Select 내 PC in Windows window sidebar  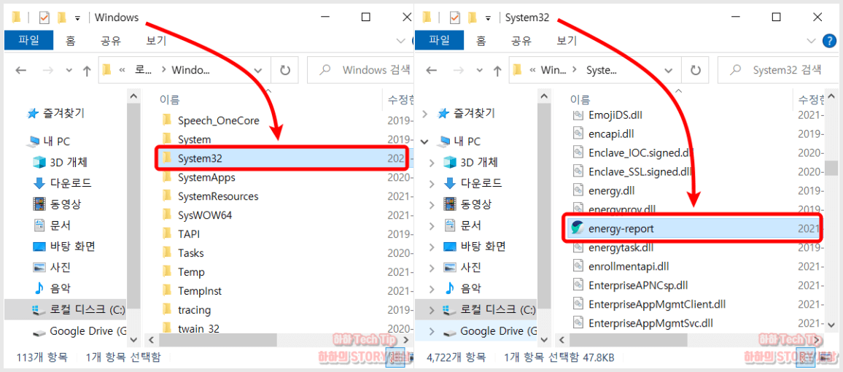(x=48, y=142)
